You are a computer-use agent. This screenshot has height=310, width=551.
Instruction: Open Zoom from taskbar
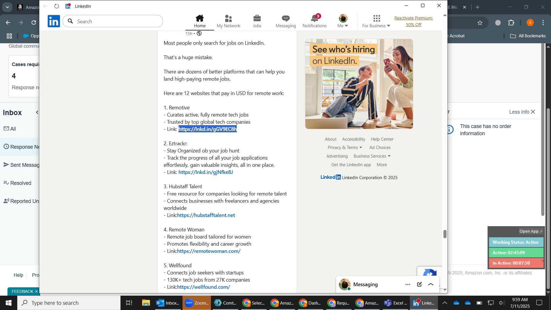coord(197,303)
